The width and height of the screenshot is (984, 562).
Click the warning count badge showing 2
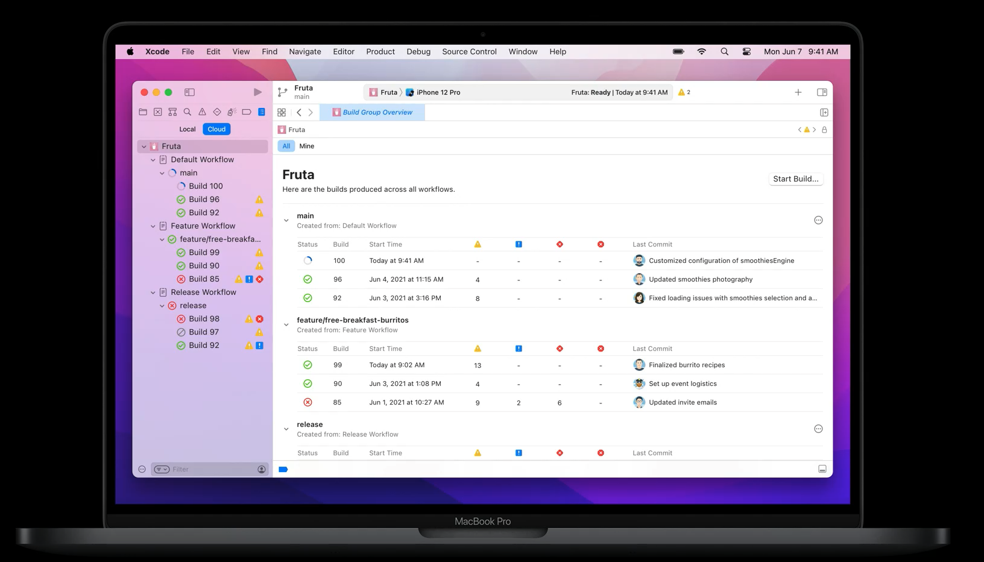(x=684, y=92)
